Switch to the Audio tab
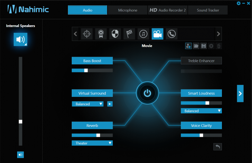 [87, 10]
